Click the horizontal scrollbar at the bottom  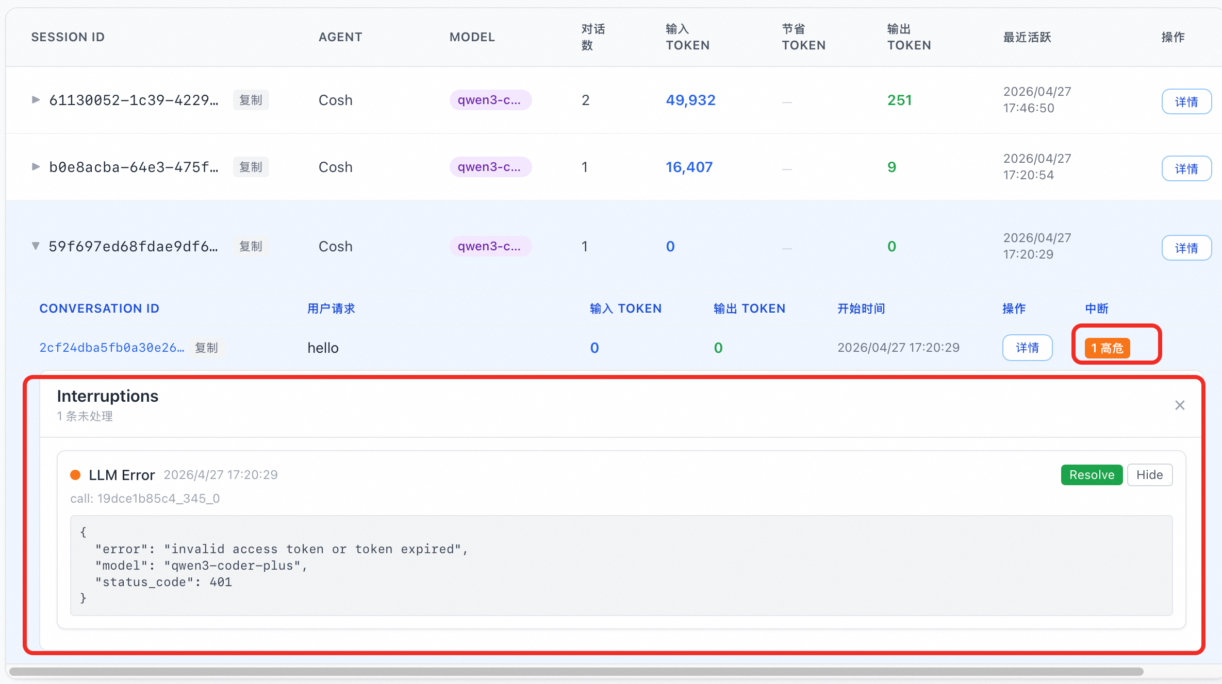pos(576,672)
